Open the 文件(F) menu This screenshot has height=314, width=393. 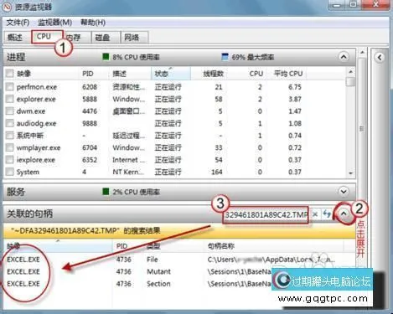(x=18, y=23)
